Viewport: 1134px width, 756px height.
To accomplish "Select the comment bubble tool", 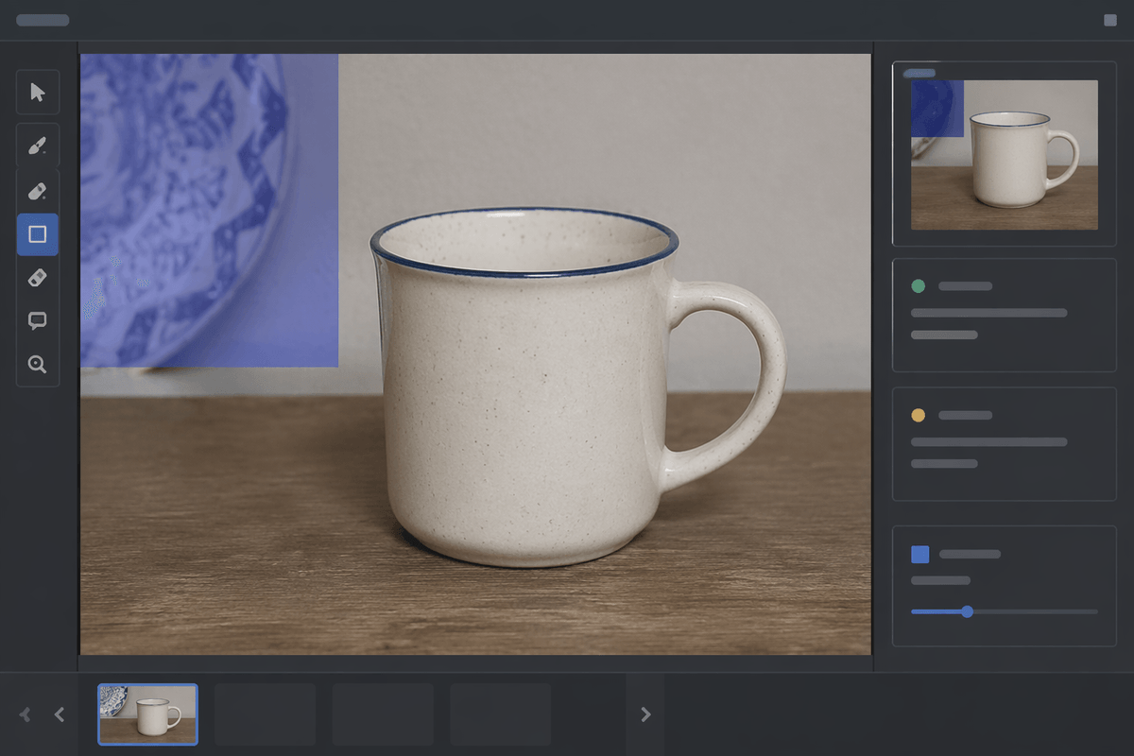I will (x=38, y=321).
